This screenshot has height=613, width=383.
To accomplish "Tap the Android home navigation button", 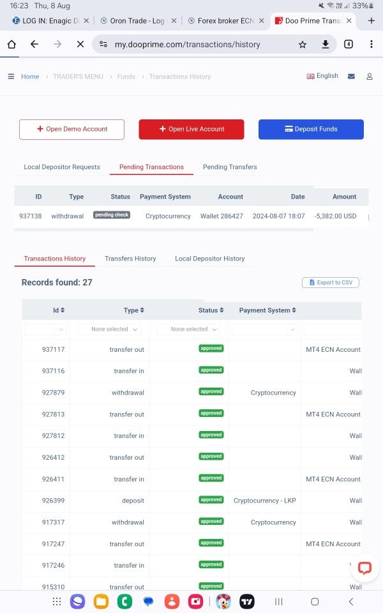I will [x=315, y=602].
